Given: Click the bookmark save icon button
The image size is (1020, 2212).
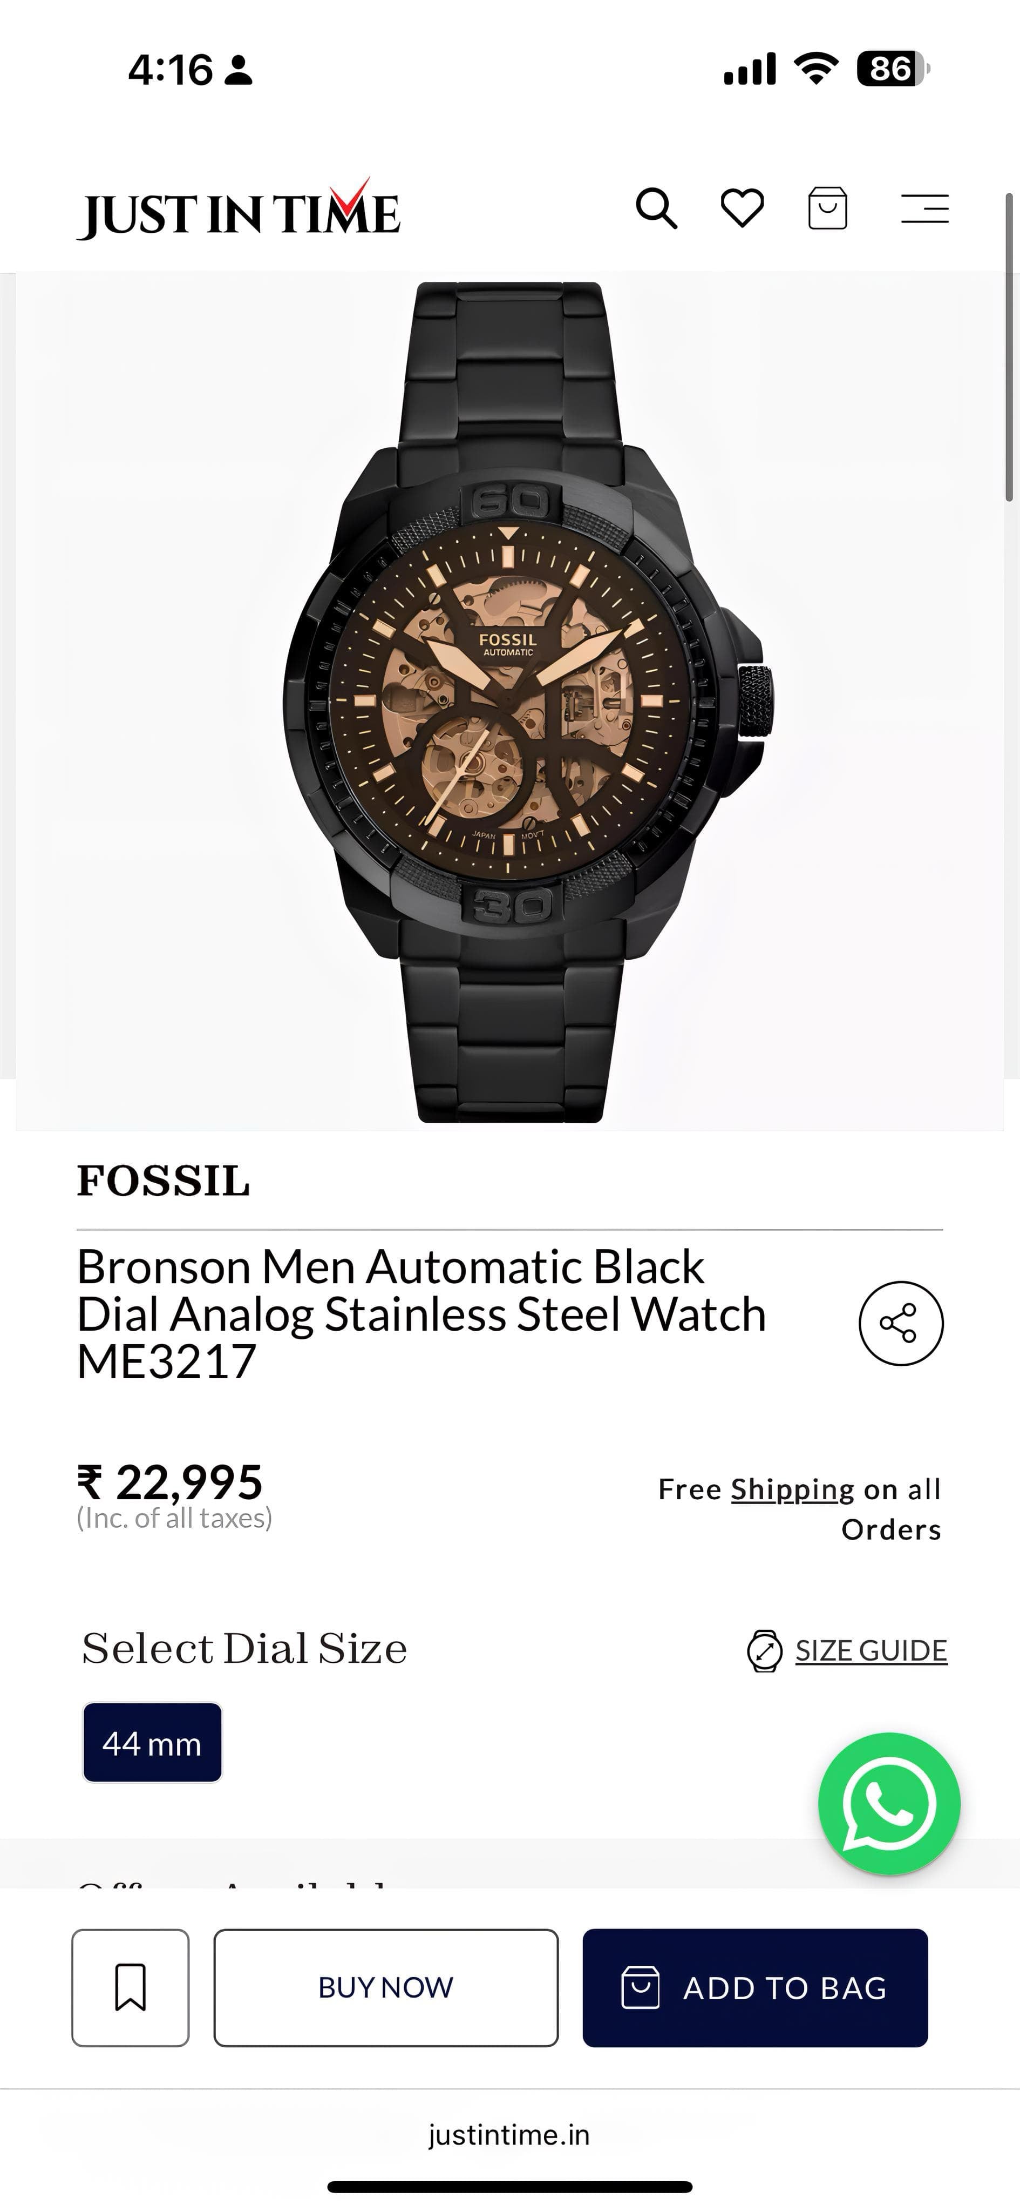Looking at the screenshot, I should click(x=131, y=1988).
